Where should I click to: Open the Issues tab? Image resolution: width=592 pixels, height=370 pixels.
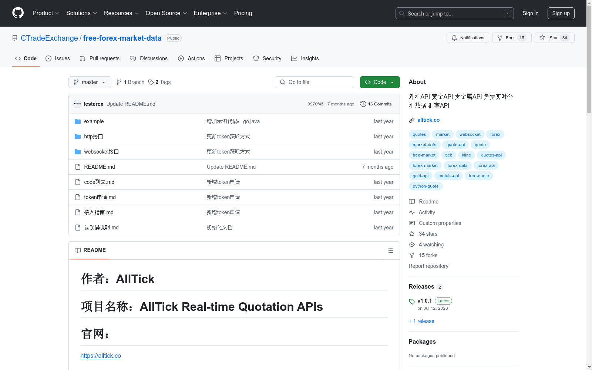point(58,58)
